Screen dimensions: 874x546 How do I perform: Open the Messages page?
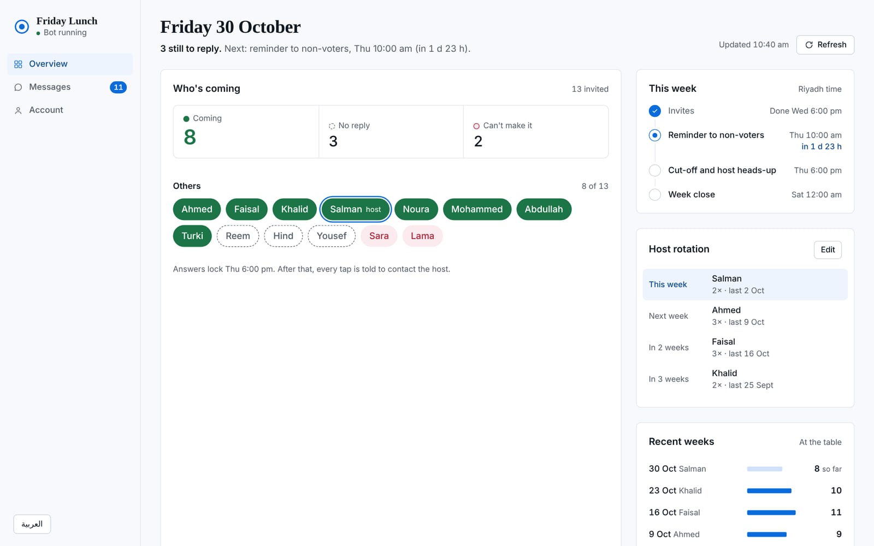coord(70,87)
